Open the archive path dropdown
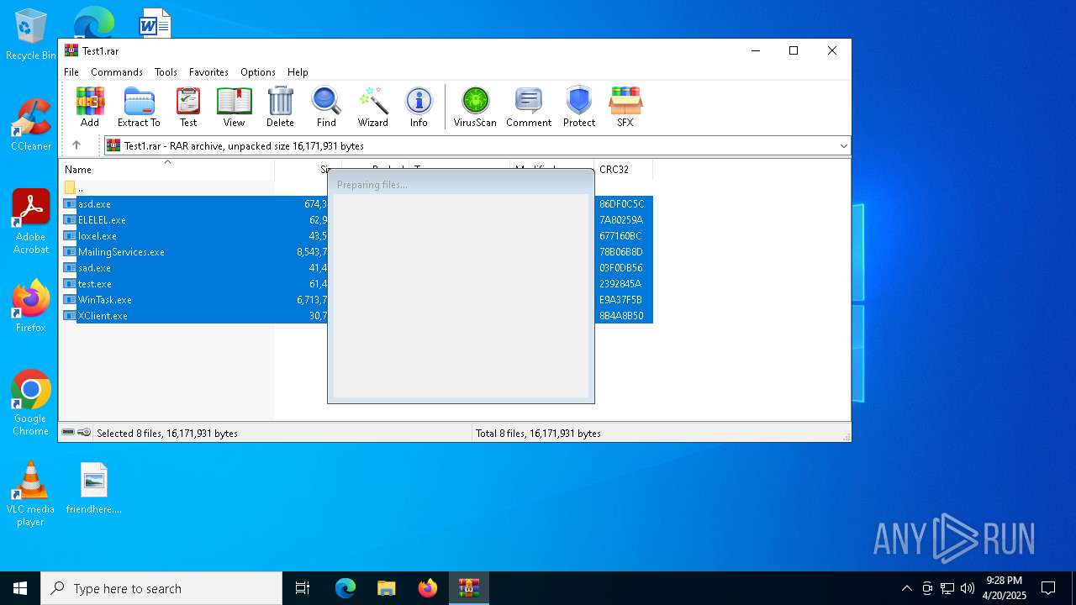The height and width of the screenshot is (605, 1076). click(843, 146)
